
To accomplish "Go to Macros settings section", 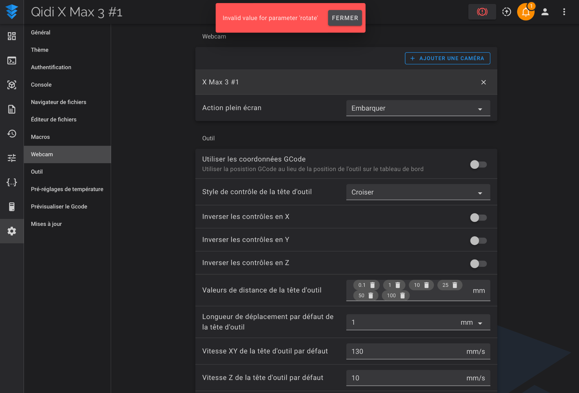I will (x=67, y=137).
